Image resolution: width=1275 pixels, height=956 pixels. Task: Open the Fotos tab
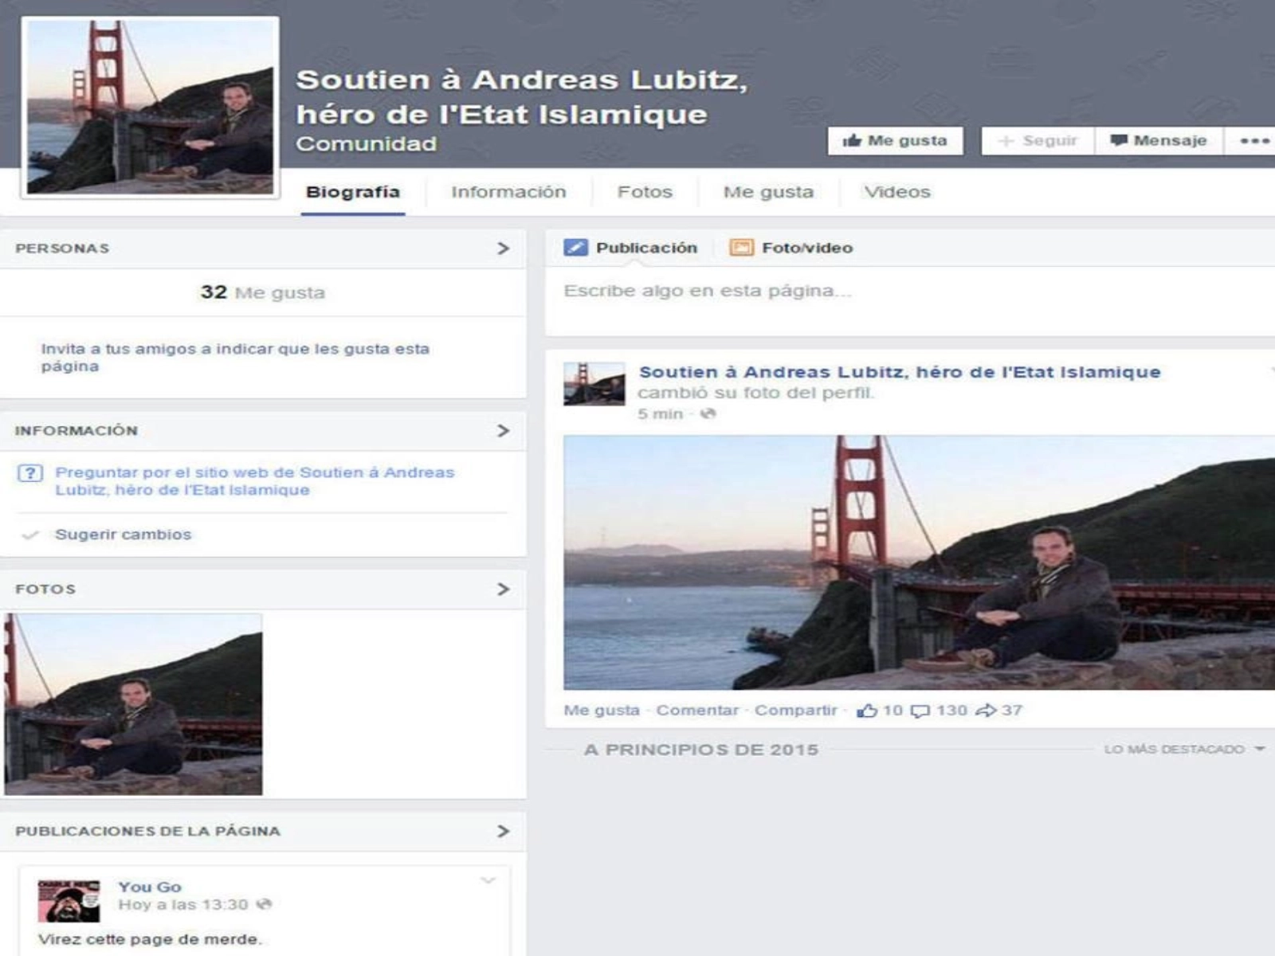[645, 192]
